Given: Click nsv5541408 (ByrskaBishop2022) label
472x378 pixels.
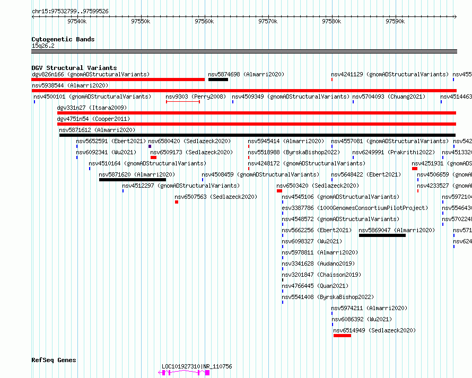Looking at the screenshot, I should [x=328, y=297].
